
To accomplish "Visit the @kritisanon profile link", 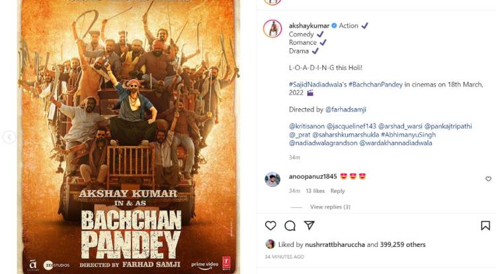I will pos(307,126).
